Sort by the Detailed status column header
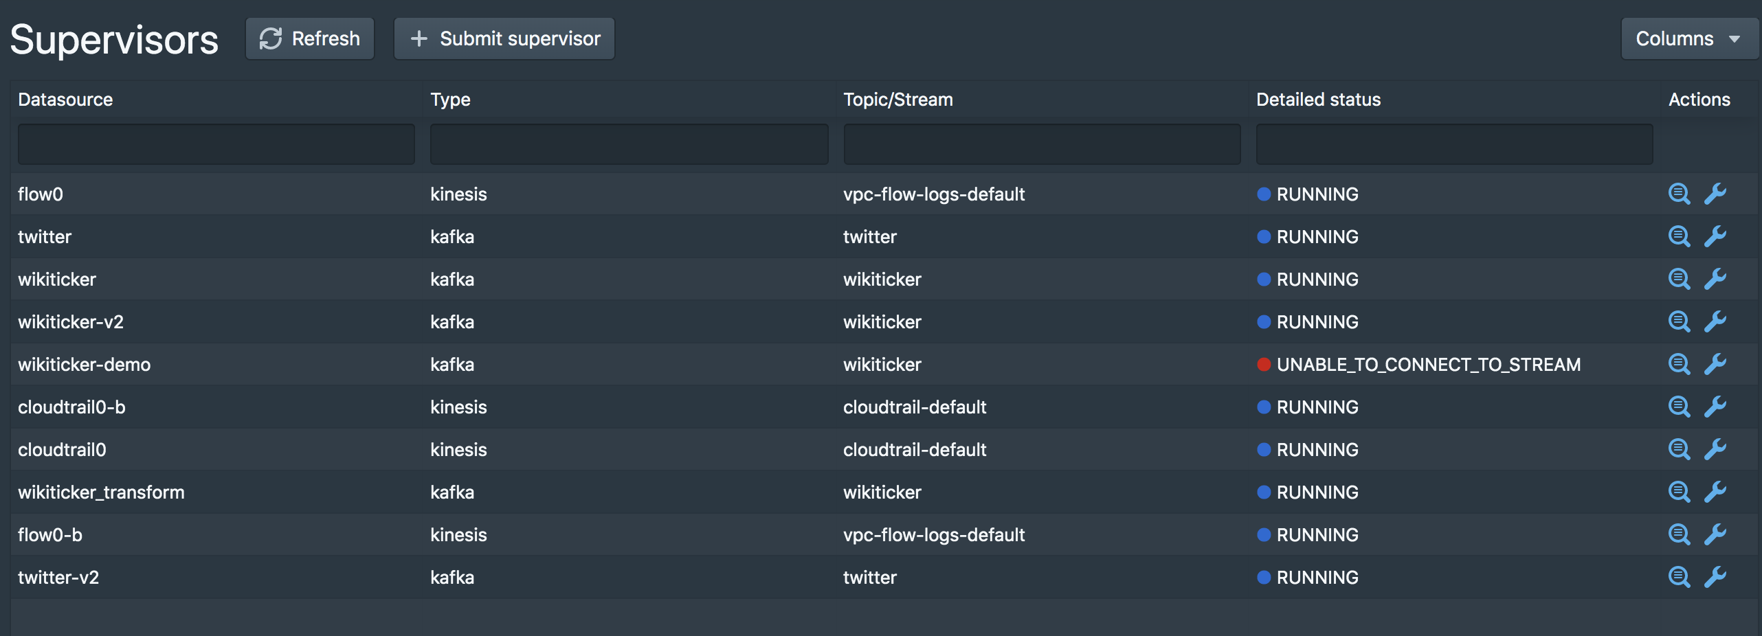 coord(1318,100)
